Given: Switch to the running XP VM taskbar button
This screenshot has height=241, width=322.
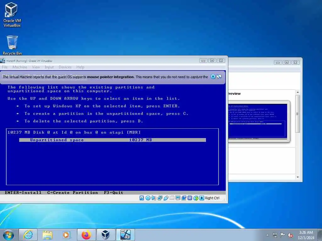Looking at the screenshot, I should [x=125, y=235].
